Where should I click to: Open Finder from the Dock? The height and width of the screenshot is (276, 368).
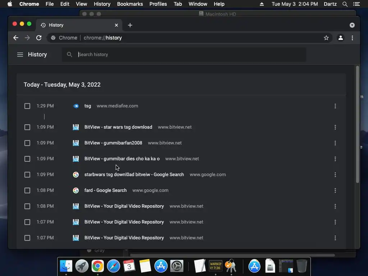point(66,266)
